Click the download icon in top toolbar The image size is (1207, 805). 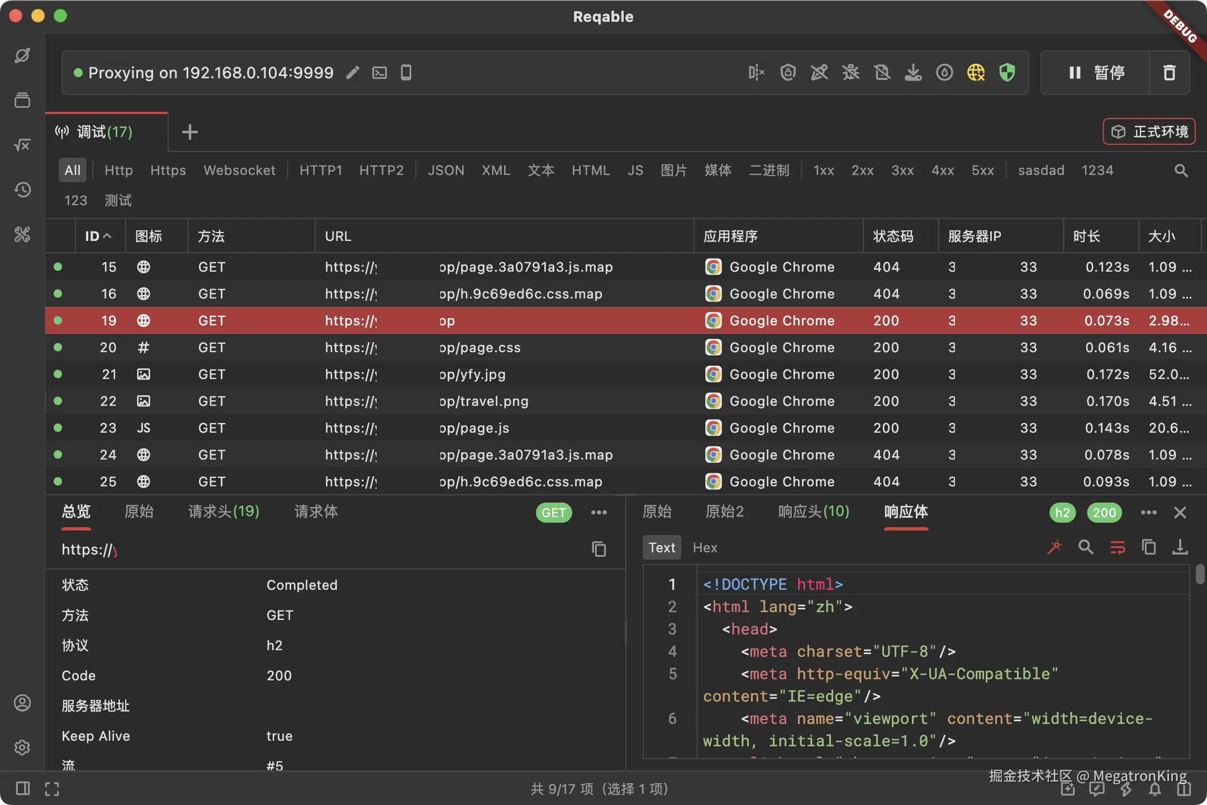(913, 73)
